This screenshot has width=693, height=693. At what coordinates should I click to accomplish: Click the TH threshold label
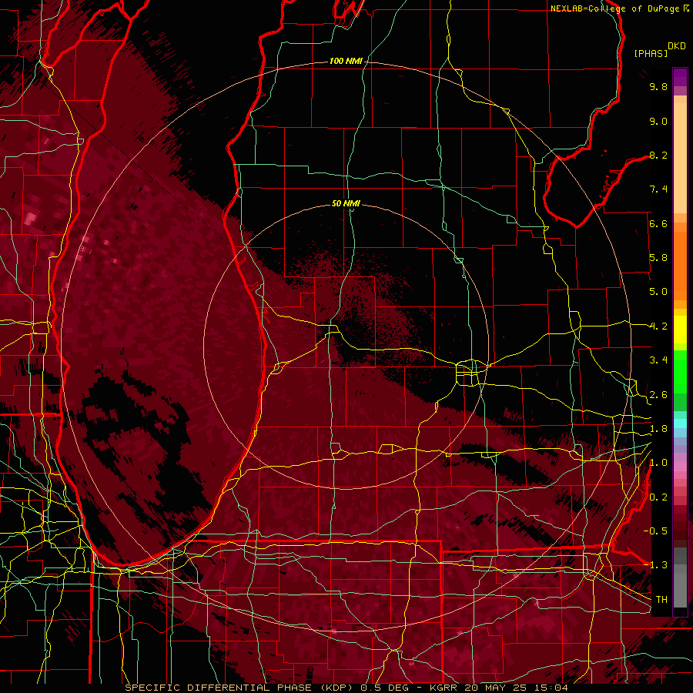click(x=661, y=600)
